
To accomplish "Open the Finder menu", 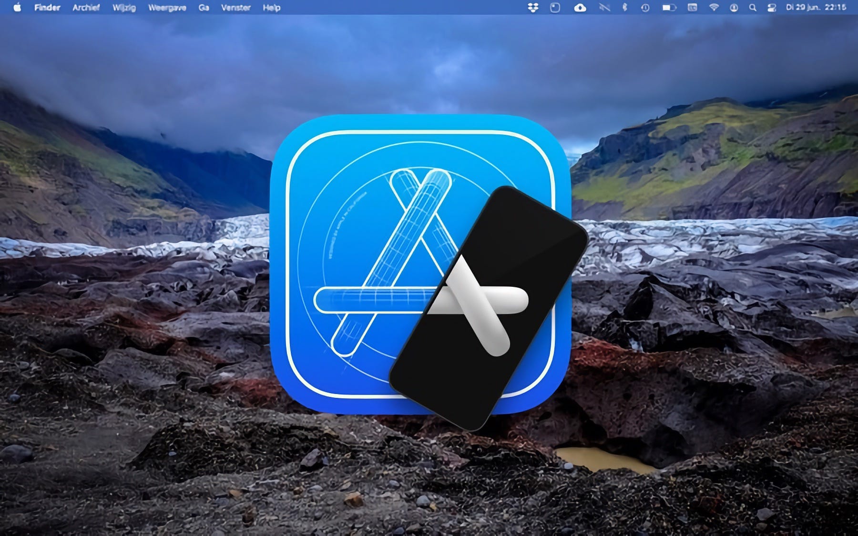I will (x=47, y=8).
